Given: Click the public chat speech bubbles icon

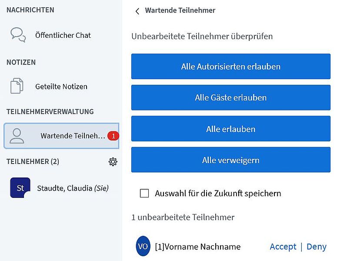Looking at the screenshot, I should click(x=18, y=35).
